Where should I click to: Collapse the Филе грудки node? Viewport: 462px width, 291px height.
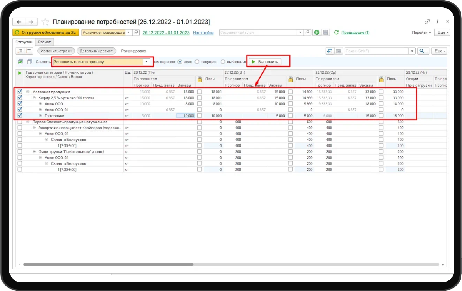click(34, 152)
